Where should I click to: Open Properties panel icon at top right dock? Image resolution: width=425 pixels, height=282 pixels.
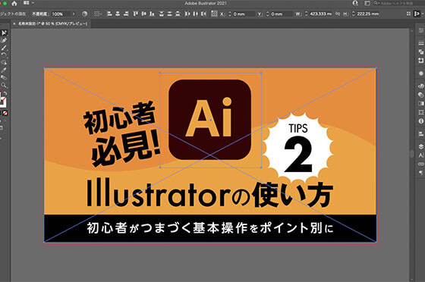[x=421, y=30]
